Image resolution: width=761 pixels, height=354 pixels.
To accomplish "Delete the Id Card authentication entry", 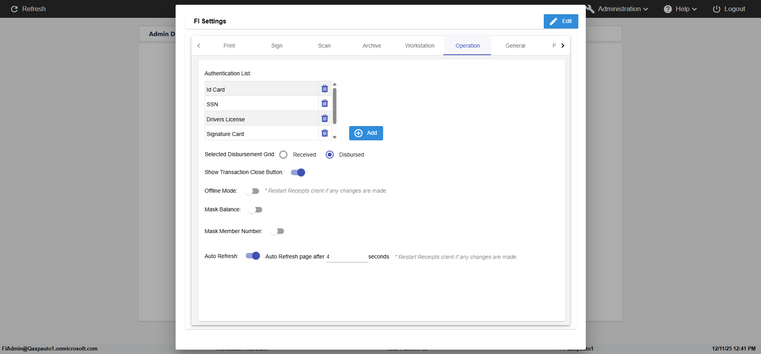I will (x=325, y=89).
